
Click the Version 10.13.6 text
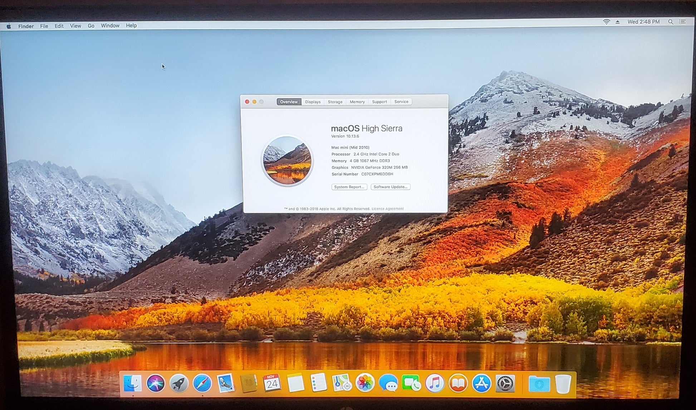point(345,136)
